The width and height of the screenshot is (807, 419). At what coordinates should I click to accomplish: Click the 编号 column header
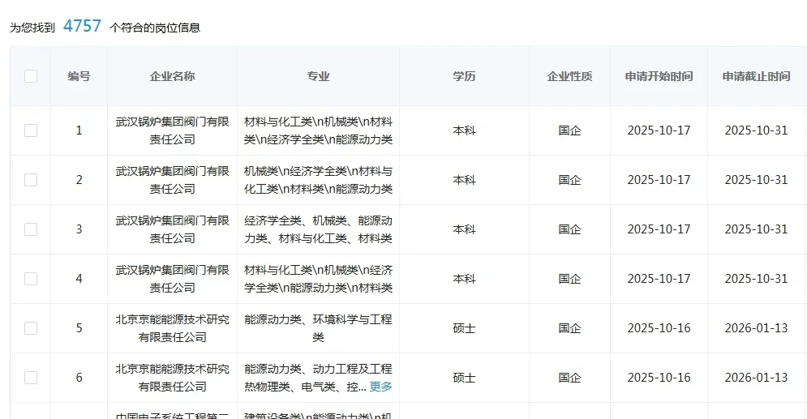pyautogui.click(x=79, y=76)
